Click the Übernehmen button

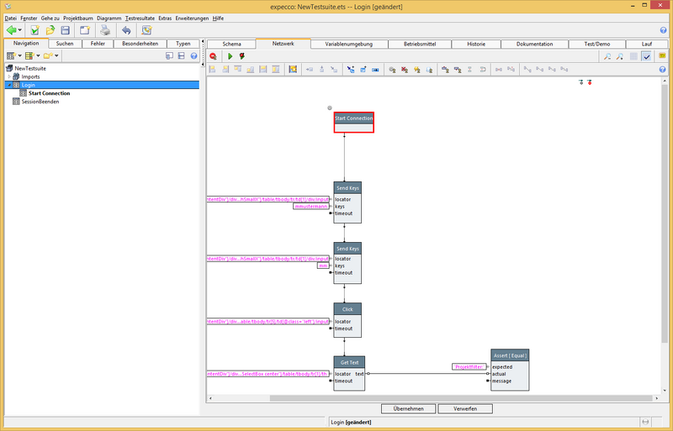tap(408, 408)
